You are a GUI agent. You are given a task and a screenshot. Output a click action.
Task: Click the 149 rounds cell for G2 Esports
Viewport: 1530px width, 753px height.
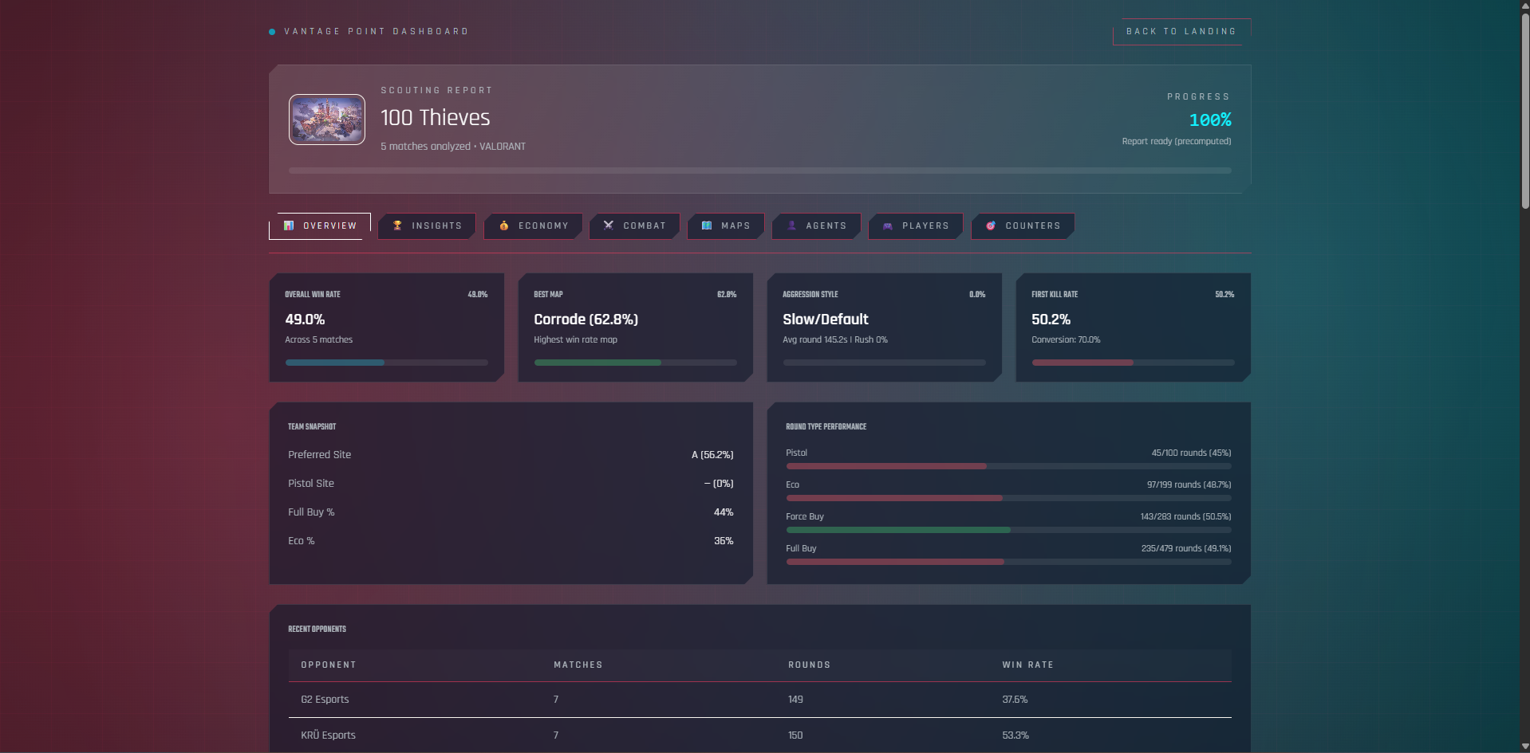(x=795, y=700)
